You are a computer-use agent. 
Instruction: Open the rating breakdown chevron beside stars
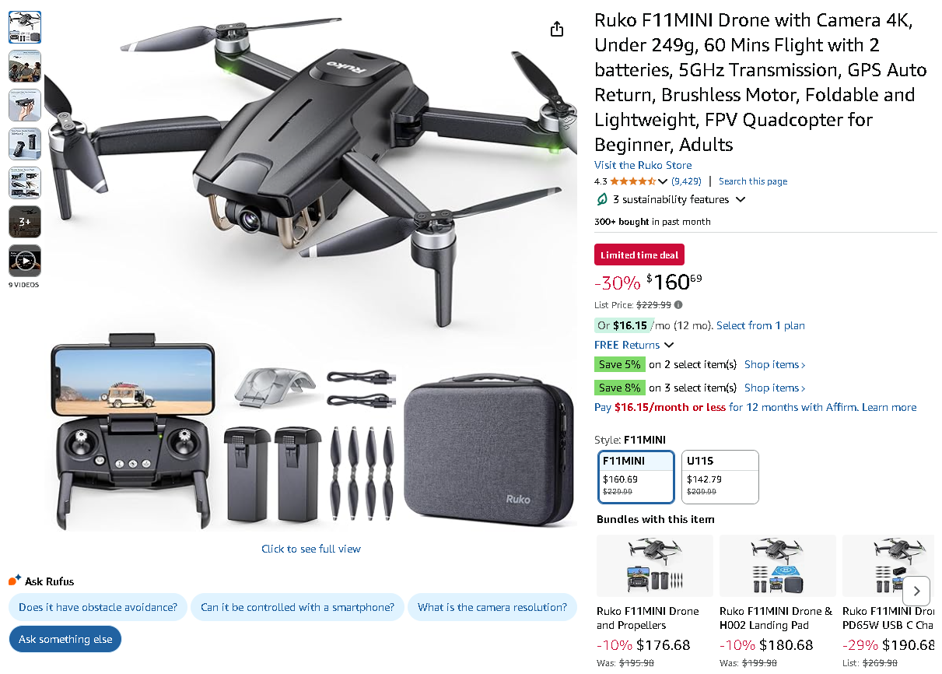click(x=663, y=182)
